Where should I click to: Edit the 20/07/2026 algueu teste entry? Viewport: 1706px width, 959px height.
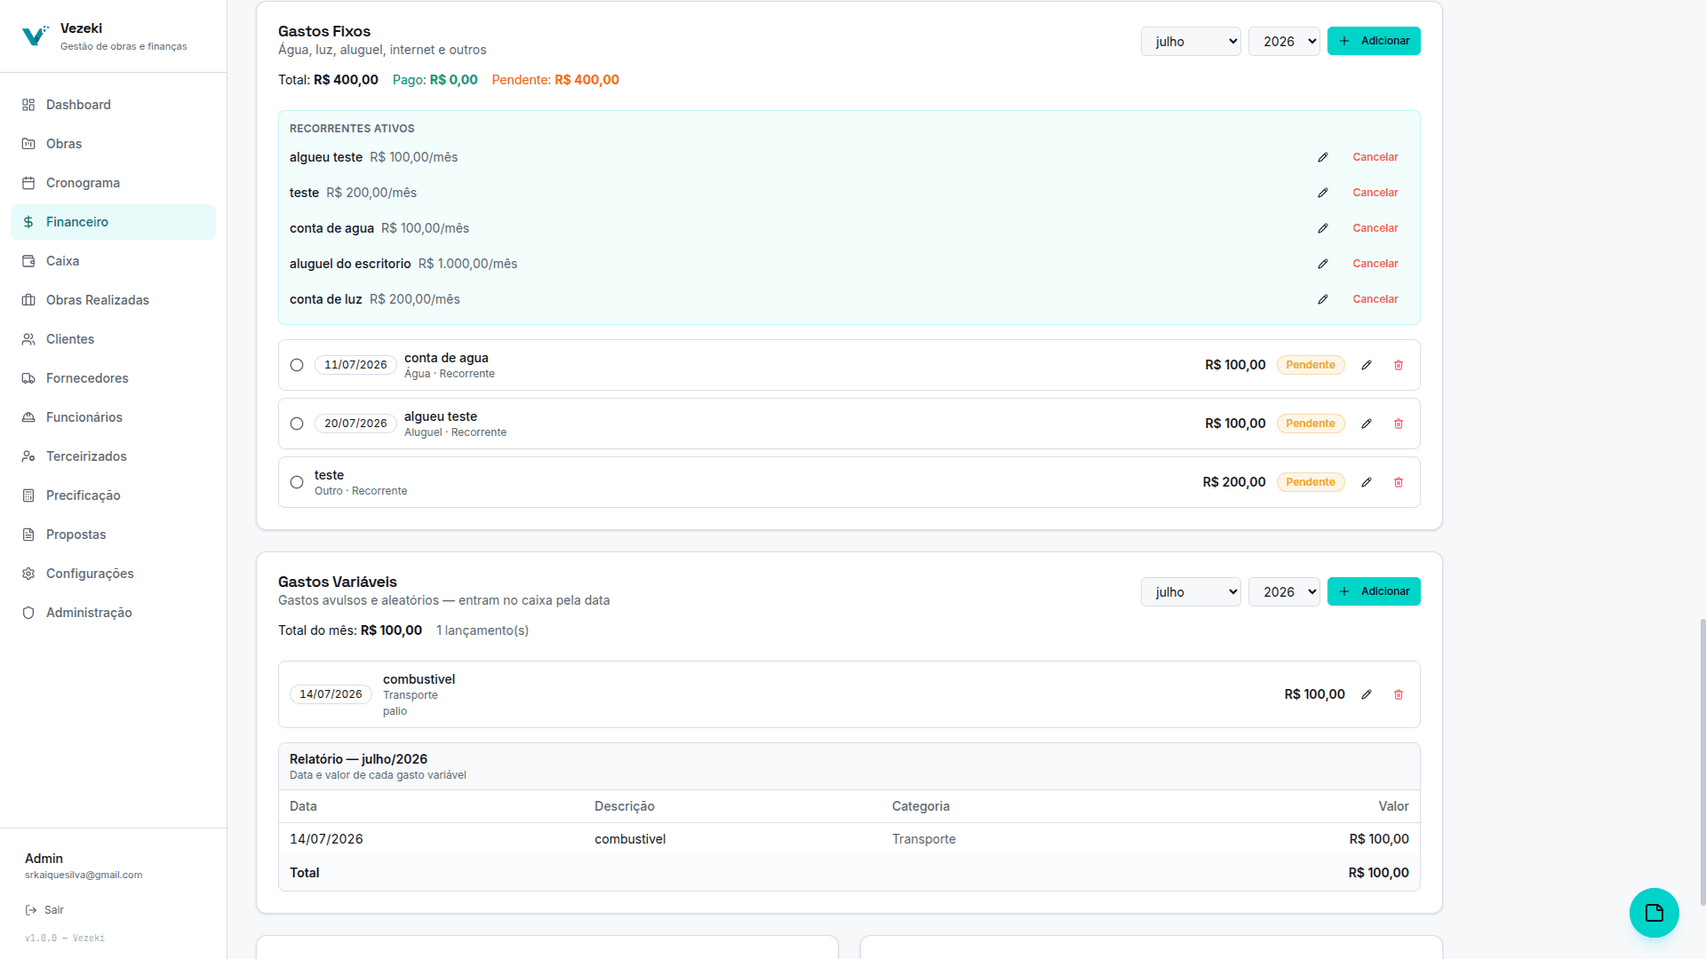(1367, 424)
